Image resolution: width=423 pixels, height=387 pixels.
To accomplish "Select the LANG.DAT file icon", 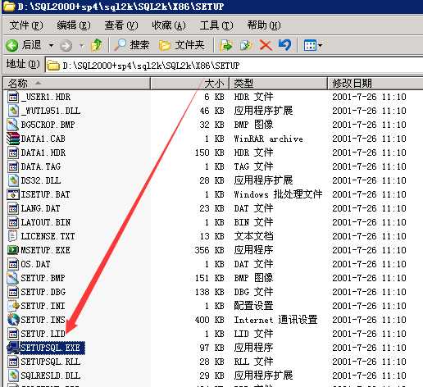I will click(13, 208).
